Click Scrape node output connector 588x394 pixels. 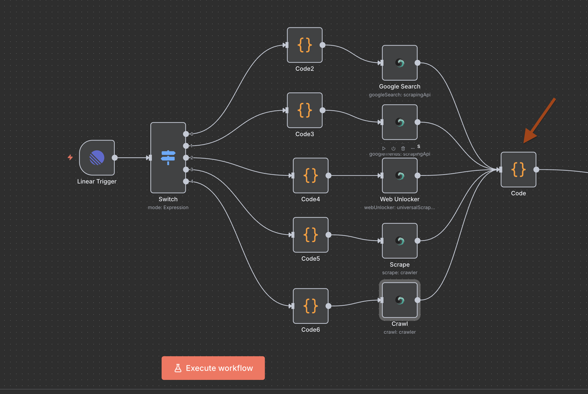418,241
